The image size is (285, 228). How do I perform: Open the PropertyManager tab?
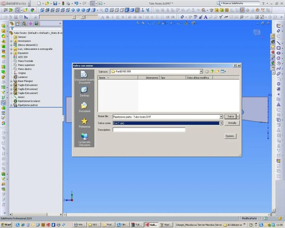(18, 24)
